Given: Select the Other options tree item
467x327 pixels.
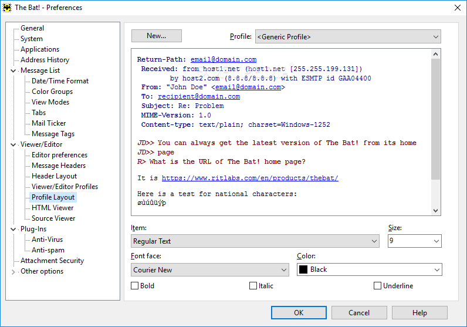Looking at the screenshot, I should point(42,272).
